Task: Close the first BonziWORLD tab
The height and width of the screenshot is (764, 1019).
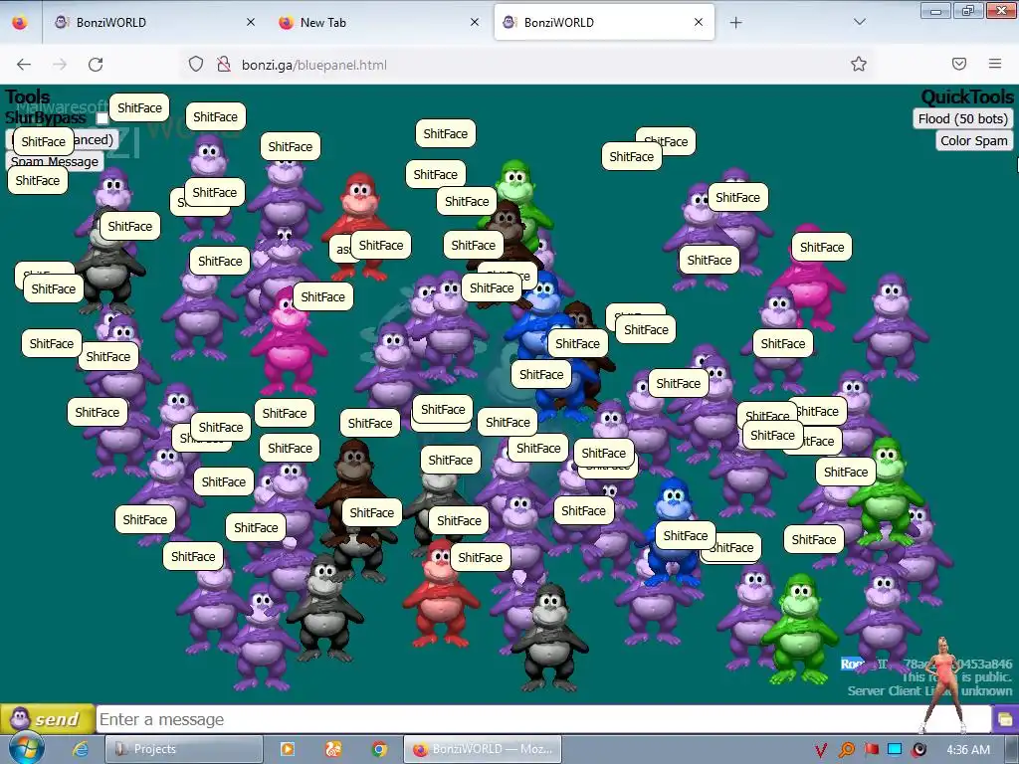Action: [x=250, y=22]
